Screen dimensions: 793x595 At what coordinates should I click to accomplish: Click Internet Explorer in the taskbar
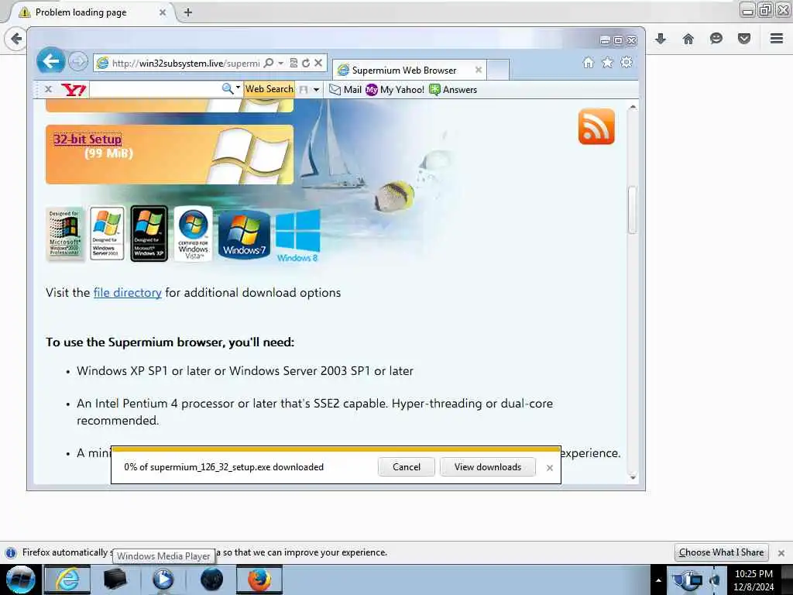[67, 580]
